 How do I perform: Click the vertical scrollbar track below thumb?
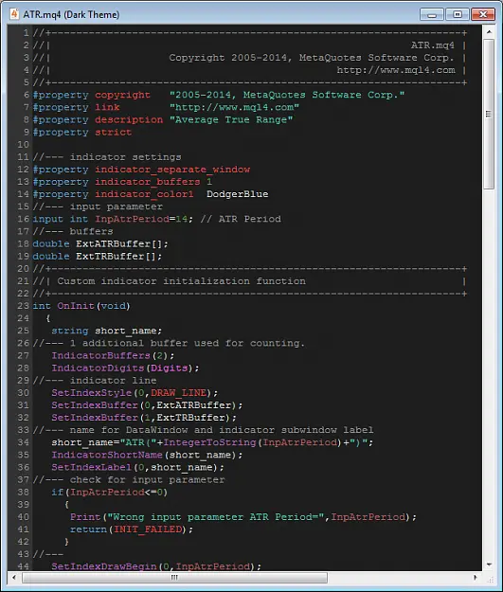489,374
